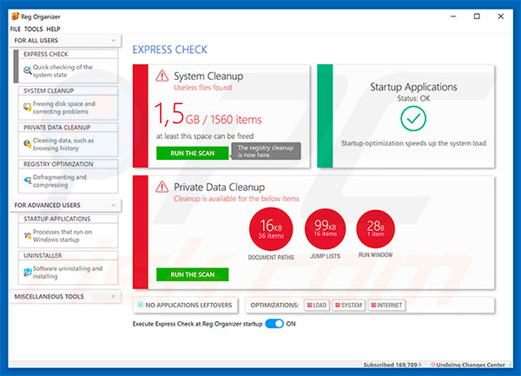Click the Express Check page heading
The width and height of the screenshot is (521, 376).
[170, 49]
